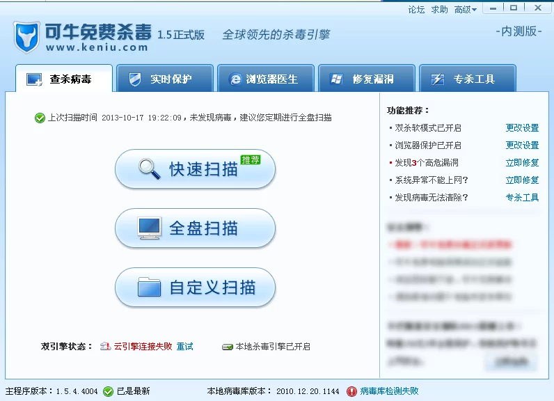Close the Keniu antivirus window

pos(538,8)
